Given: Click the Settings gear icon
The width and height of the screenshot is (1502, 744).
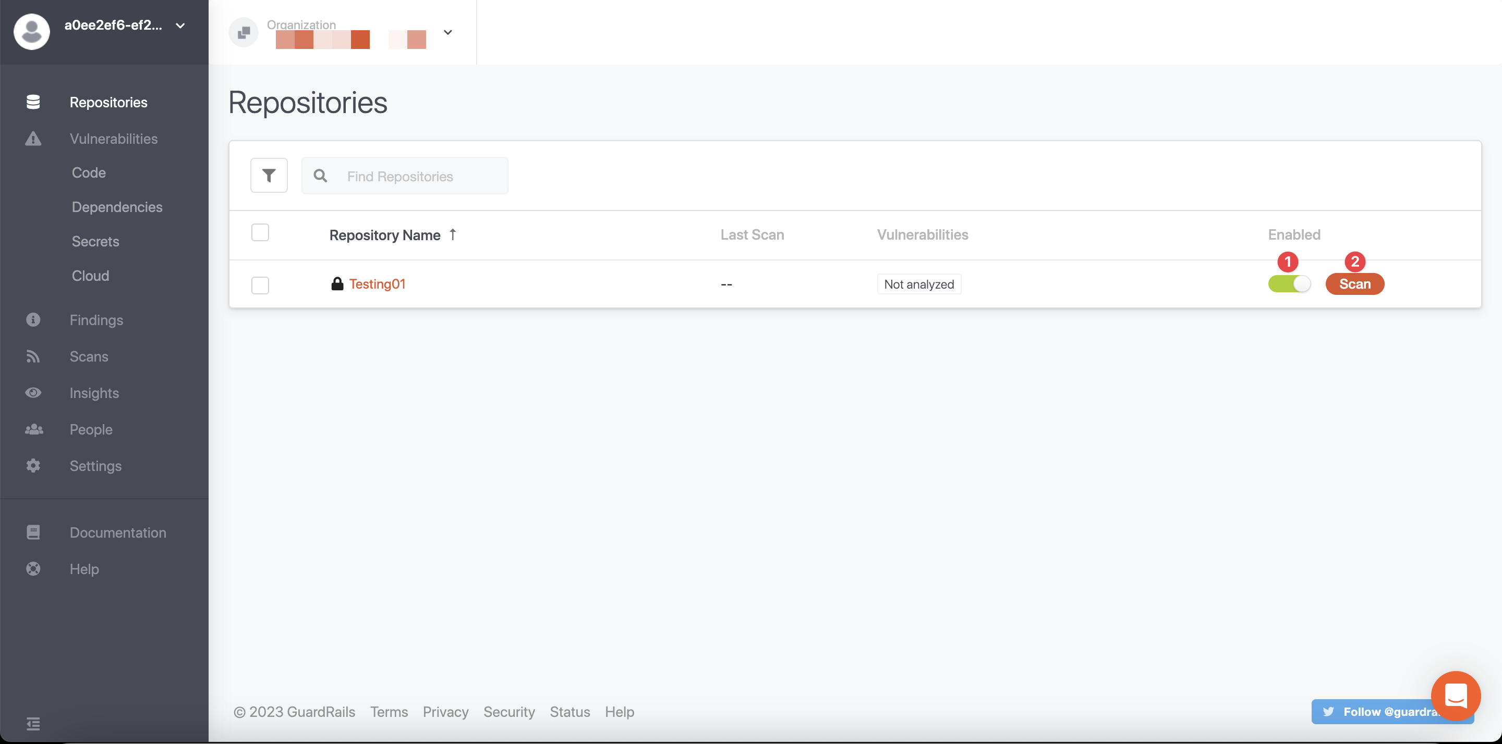Looking at the screenshot, I should [x=33, y=465].
